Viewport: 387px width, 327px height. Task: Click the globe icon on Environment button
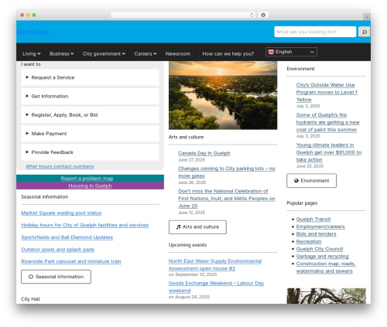click(x=296, y=181)
